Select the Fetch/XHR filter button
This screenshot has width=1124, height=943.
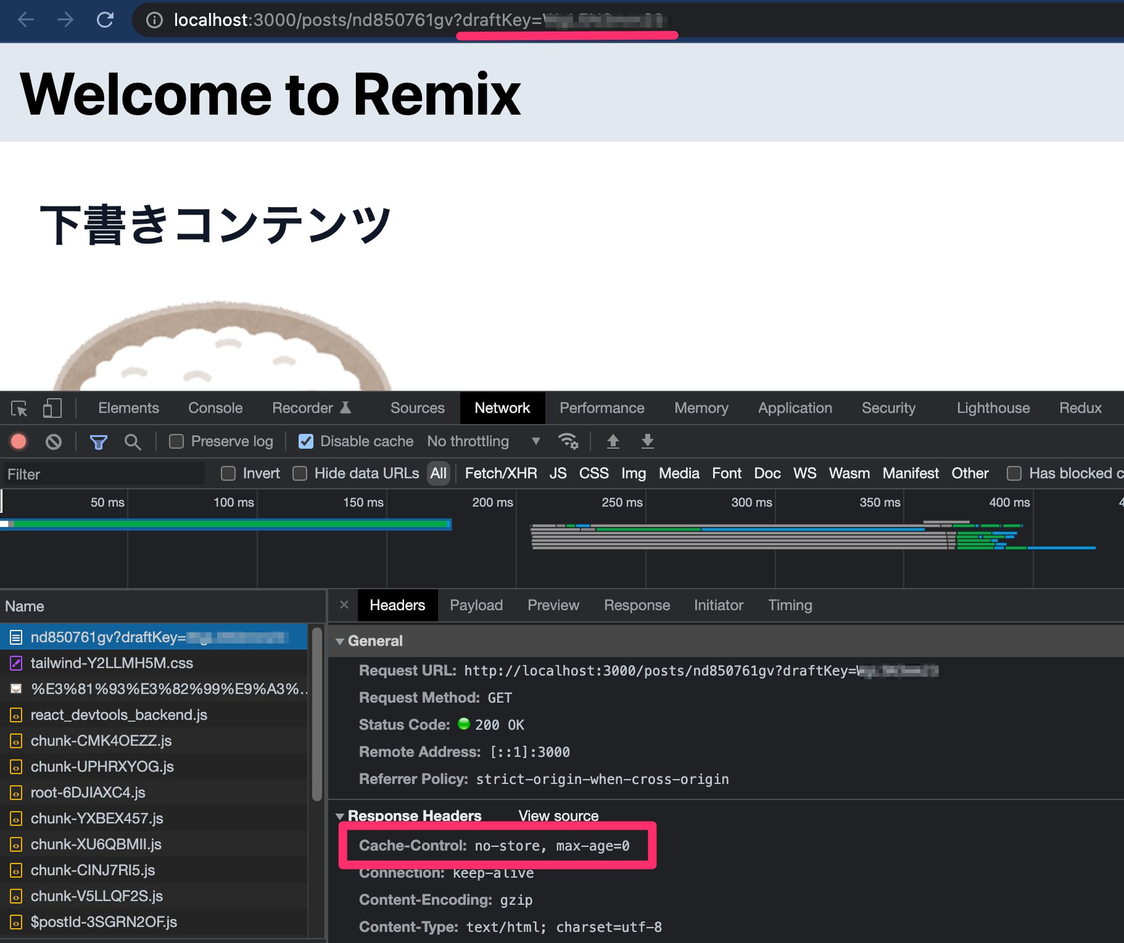(x=500, y=473)
